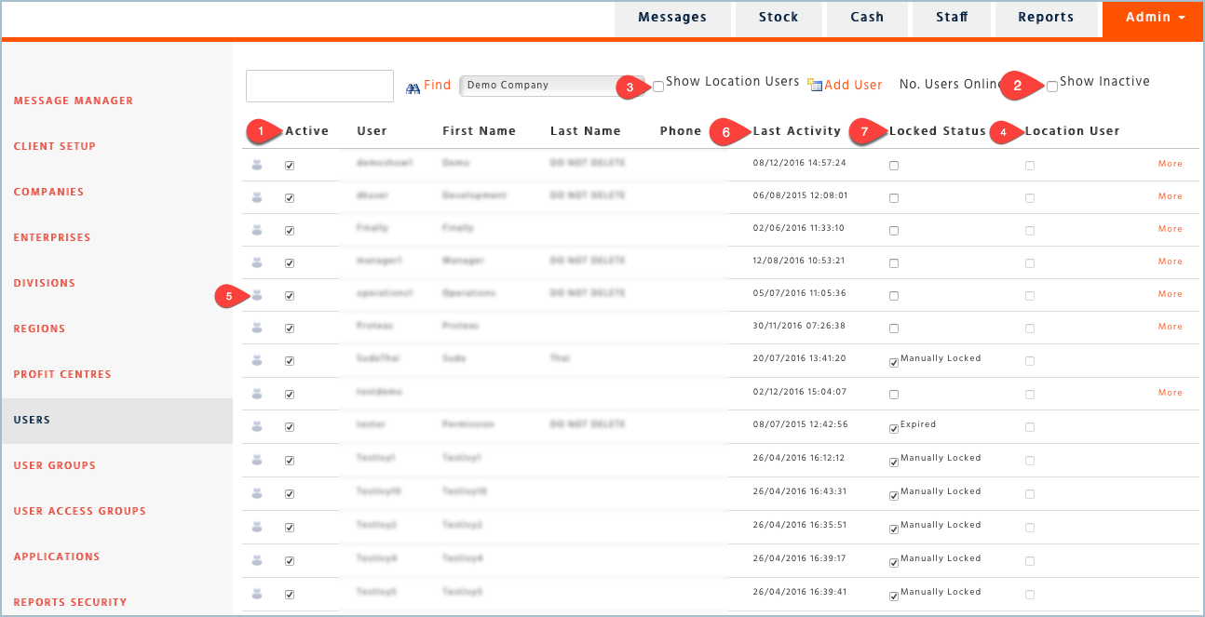
Task: Click the Add User link
Action: point(853,85)
